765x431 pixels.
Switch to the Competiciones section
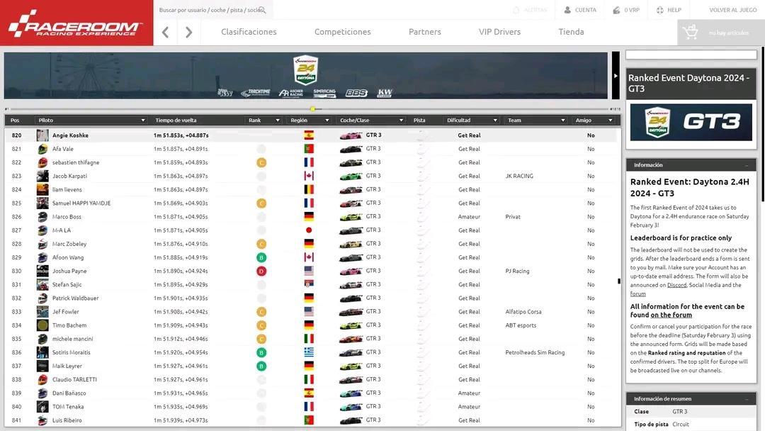click(342, 32)
